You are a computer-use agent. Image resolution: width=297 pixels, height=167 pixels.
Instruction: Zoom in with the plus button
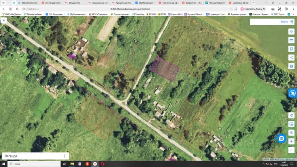click(x=291, y=141)
